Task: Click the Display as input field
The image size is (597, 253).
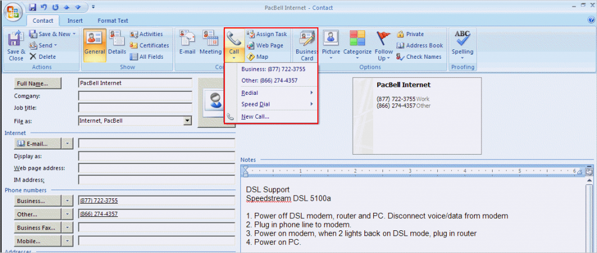Action: coord(156,156)
